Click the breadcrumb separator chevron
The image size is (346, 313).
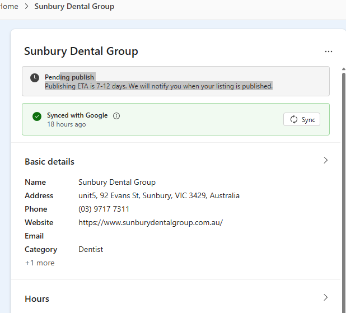coord(26,6)
